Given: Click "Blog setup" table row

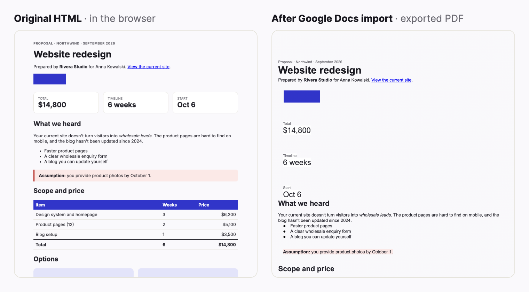Looking at the screenshot, I should pyautogui.click(x=136, y=234).
